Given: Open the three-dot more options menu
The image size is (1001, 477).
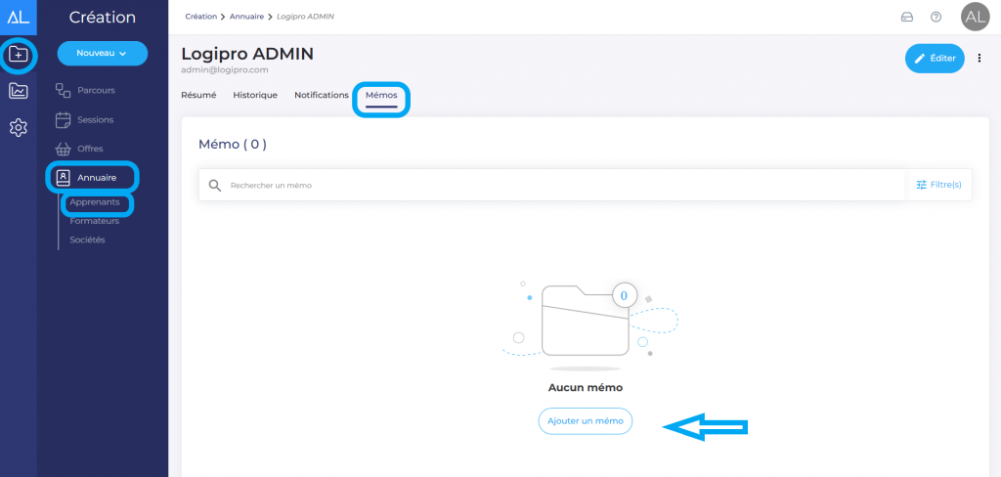Looking at the screenshot, I should click(x=979, y=58).
